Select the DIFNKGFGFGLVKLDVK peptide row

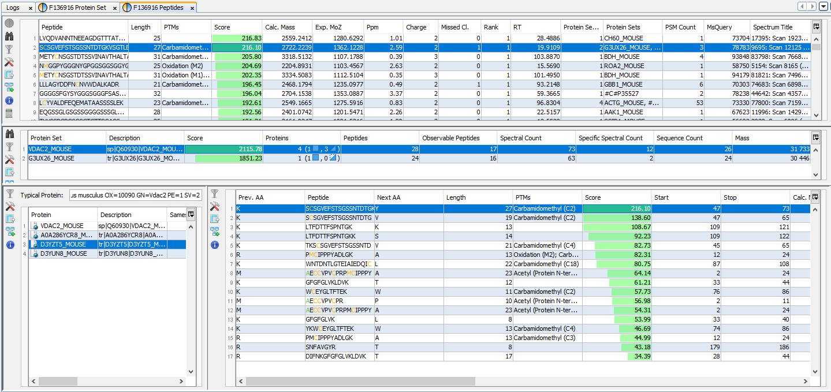[x=523, y=356]
